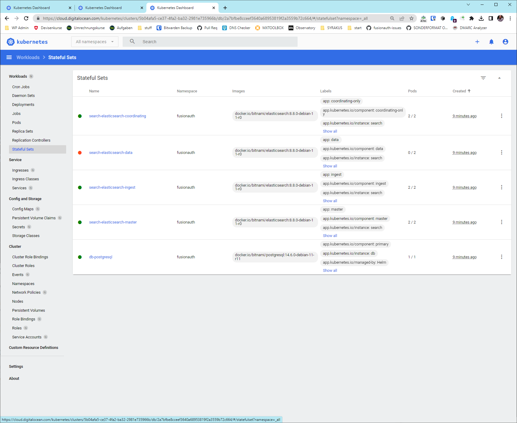This screenshot has height=423, width=517.
Task: Click the Kubernetes logo in the header
Action: click(27, 42)
